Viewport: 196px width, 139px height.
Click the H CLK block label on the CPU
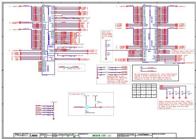point(51,57)
